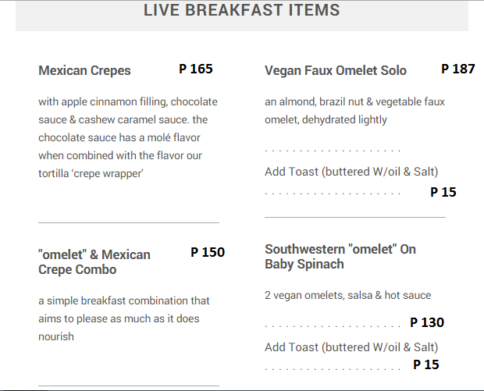The width and height of the screenshot is (484, 391).
Task: Click P 15 toast price under Vegan Faux Omelet
Action: pos(443,192)
